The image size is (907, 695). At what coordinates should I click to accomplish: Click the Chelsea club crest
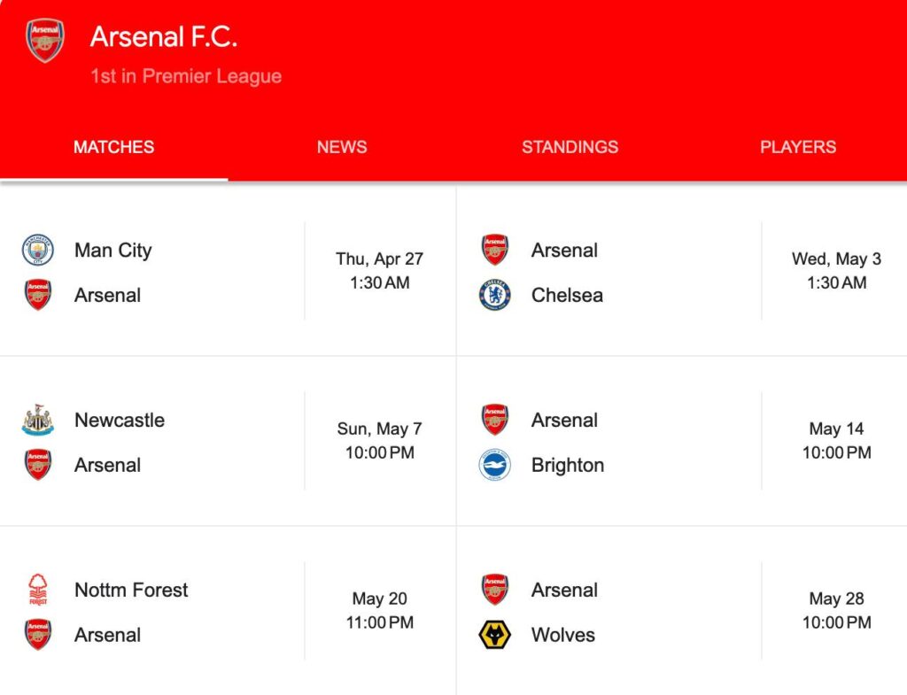[495, 295]
